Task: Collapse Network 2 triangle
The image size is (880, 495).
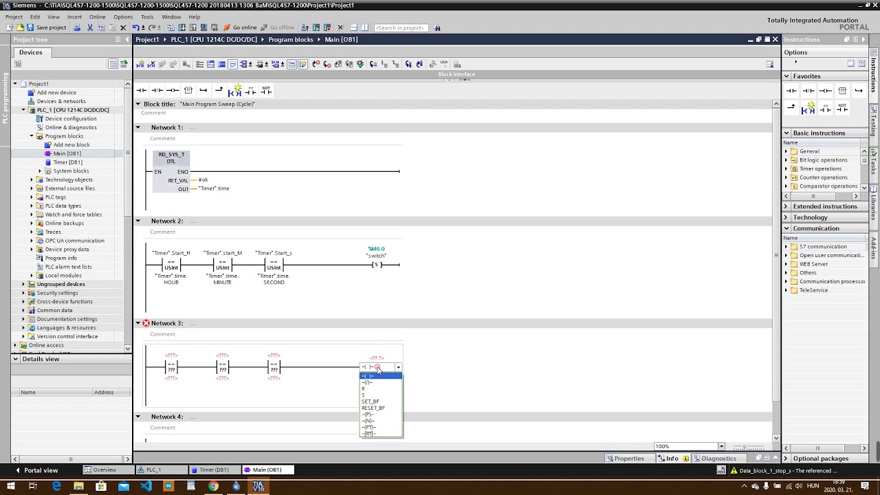Action: coord(137,221)
